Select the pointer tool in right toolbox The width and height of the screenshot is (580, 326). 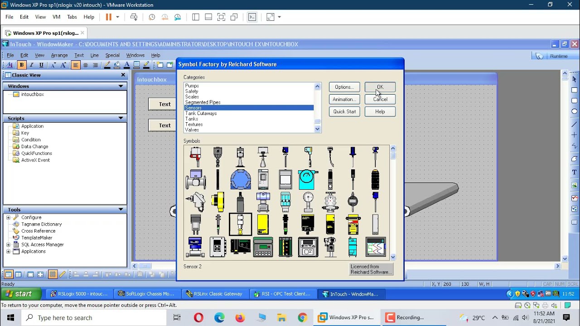[574, 79]
